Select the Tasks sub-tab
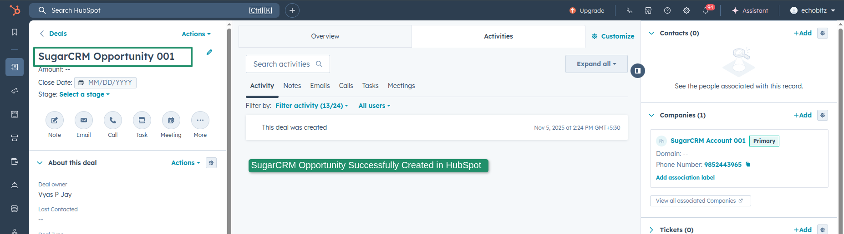 coord(371,86)
